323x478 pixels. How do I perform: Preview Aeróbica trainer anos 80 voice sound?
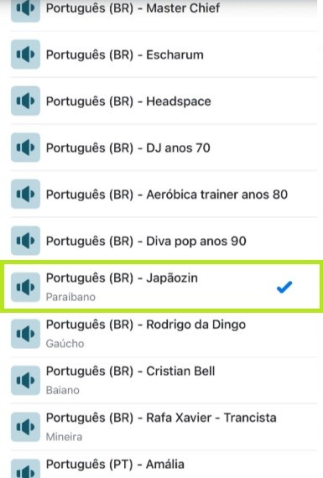click(25, 194)
